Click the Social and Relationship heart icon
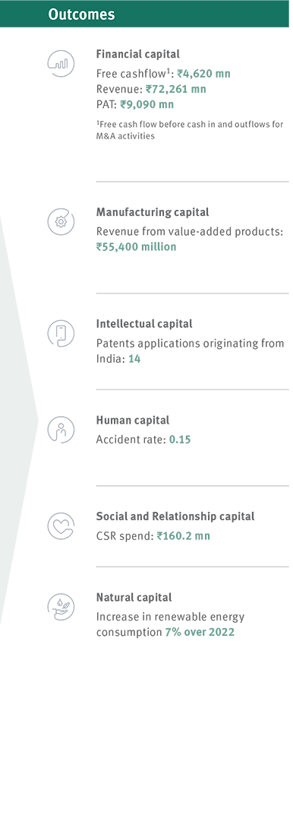Viewport: 293px width, 813px height. (x=61, y=526)
